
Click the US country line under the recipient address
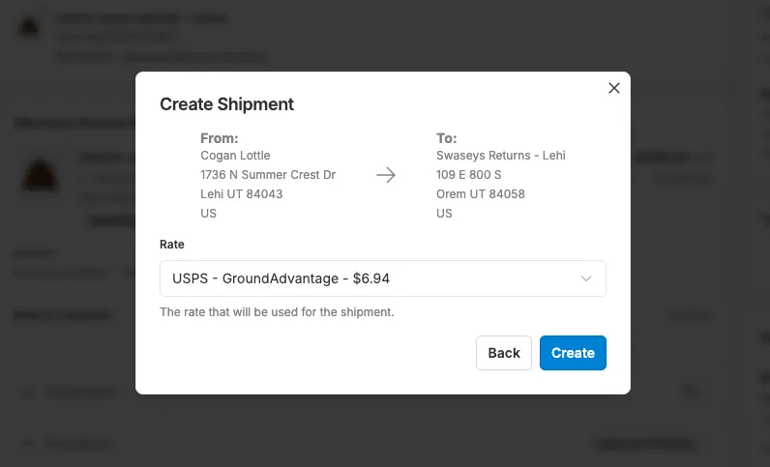[x=444, y=214]
